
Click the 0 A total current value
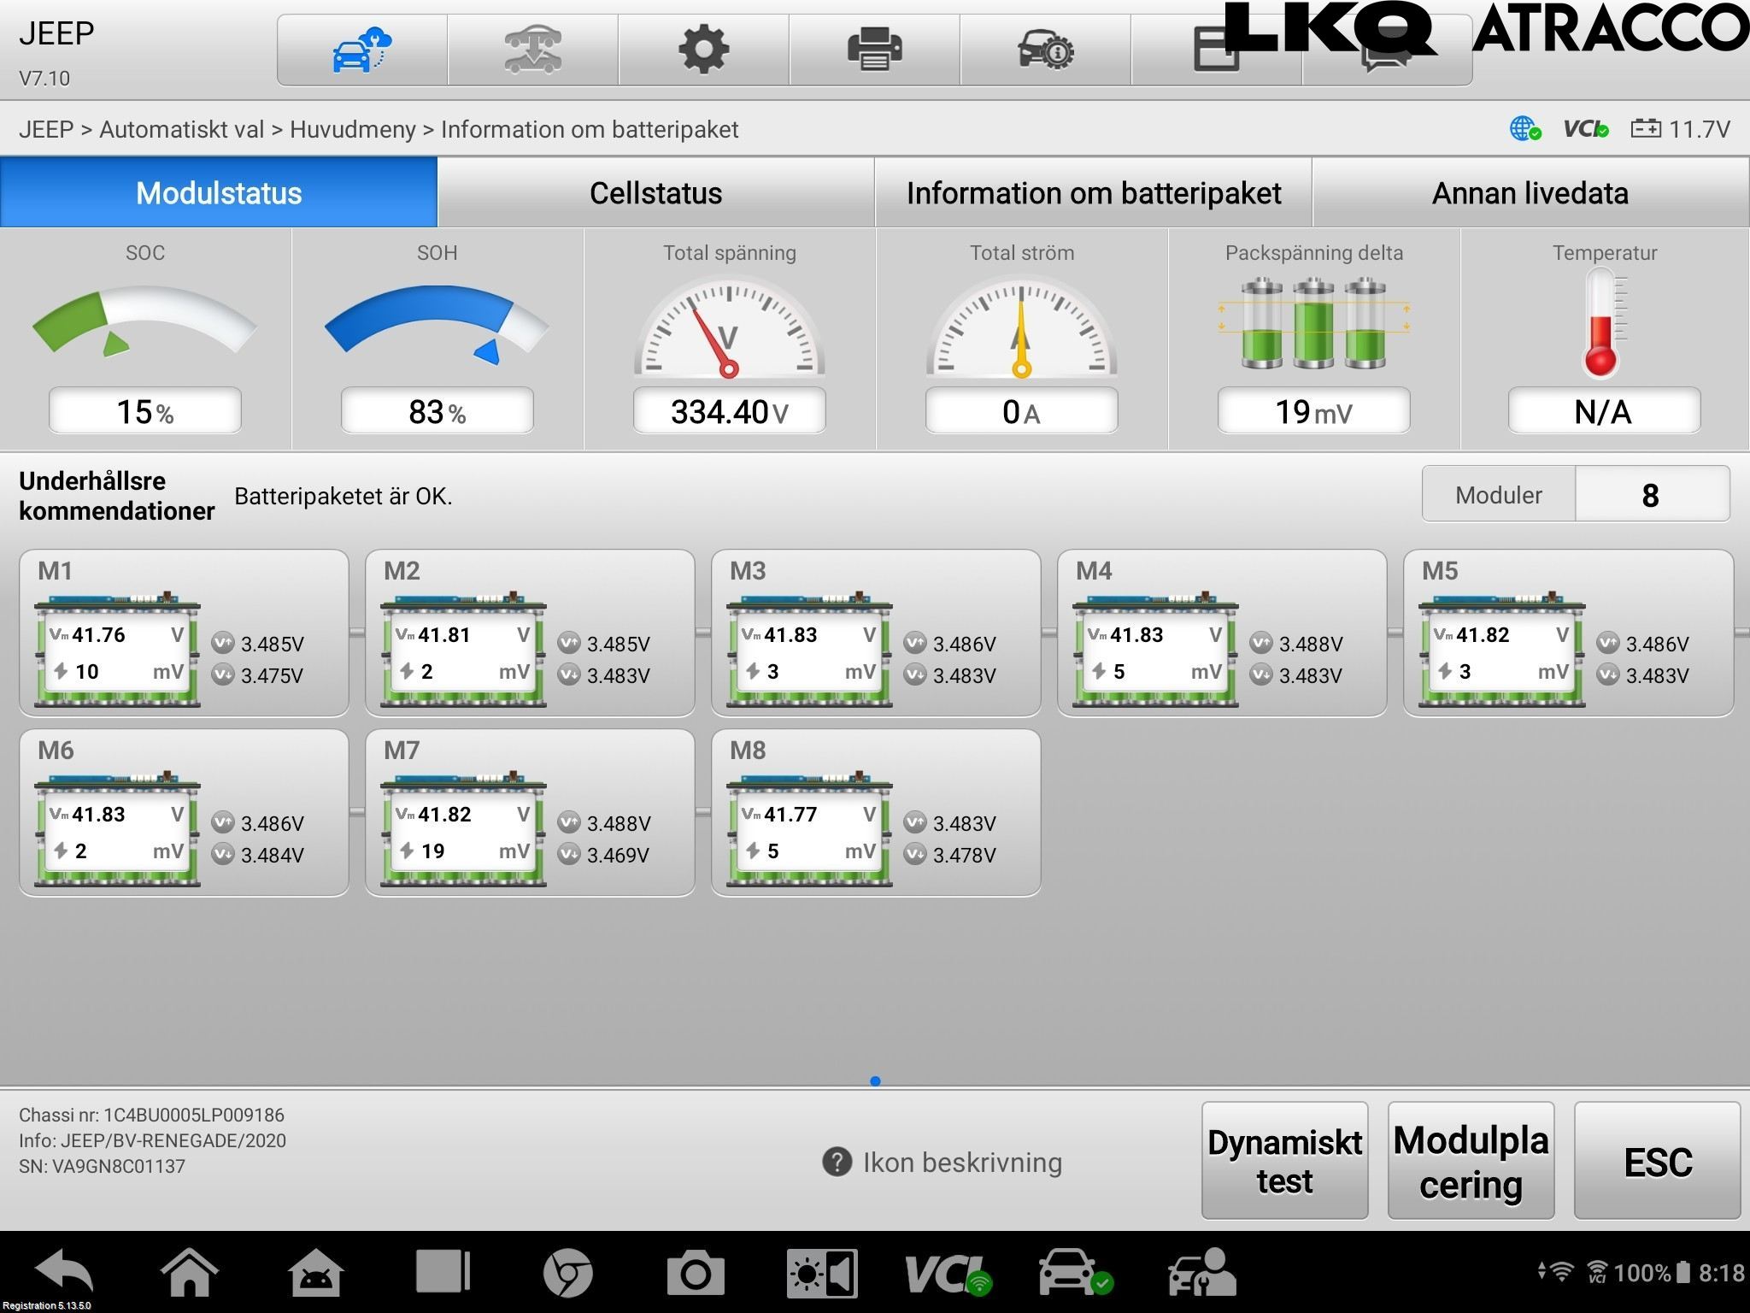point(1021,411)
